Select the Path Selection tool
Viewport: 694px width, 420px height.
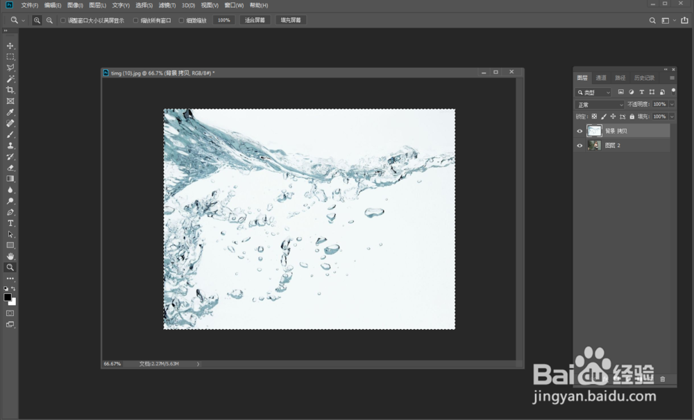pyautogui.click(x=10, y=234)
